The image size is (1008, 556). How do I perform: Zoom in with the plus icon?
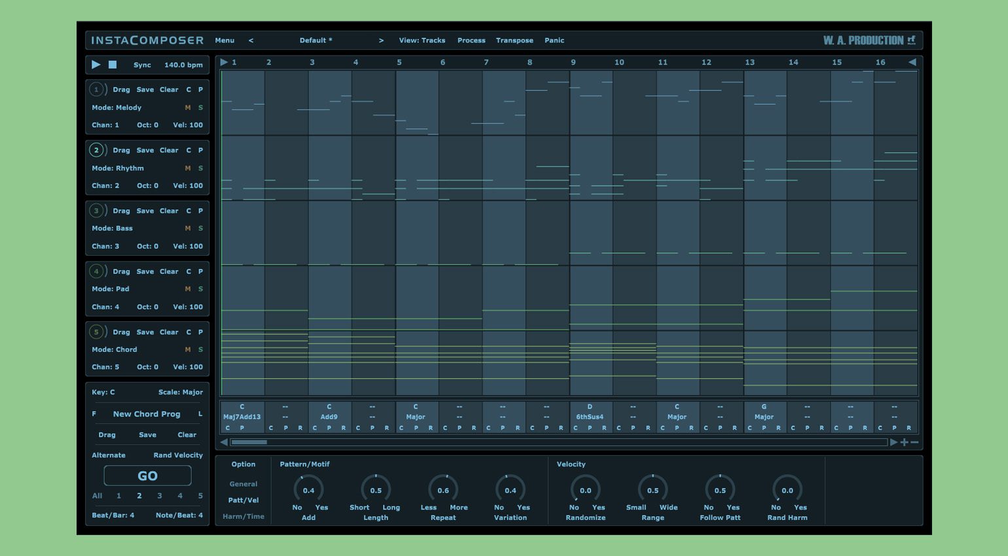pos(904,443)
